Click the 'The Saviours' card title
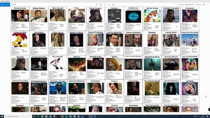The image size is (210, 118). (152, 105)
